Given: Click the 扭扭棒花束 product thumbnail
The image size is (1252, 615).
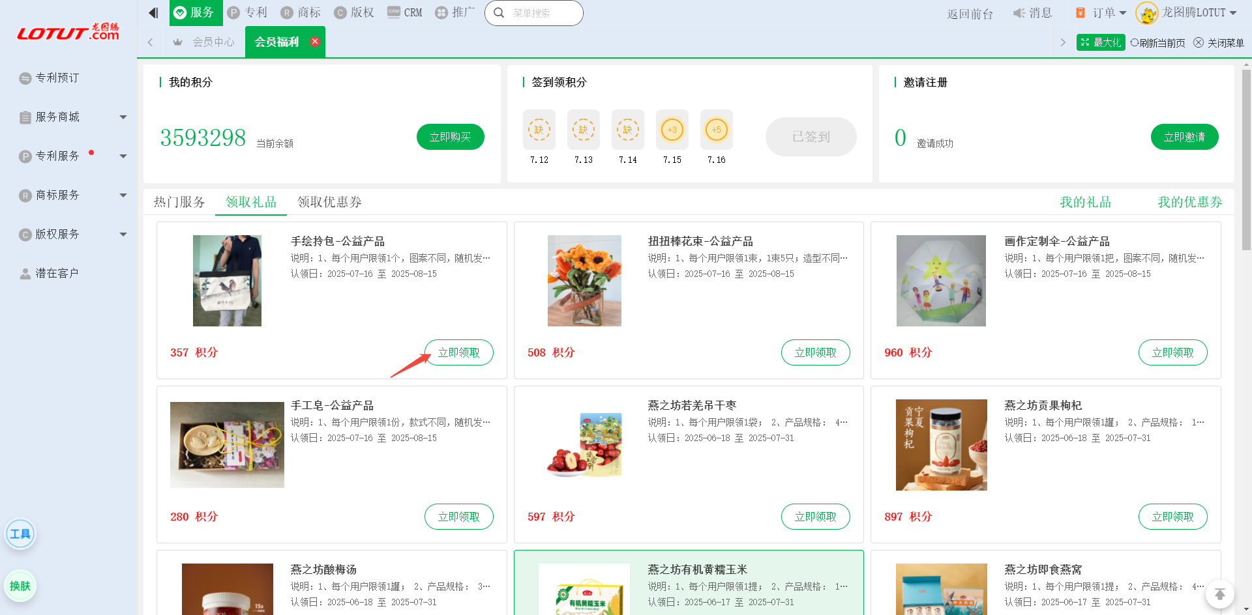Looking at the screenshot, I should [x=584, y=281].
